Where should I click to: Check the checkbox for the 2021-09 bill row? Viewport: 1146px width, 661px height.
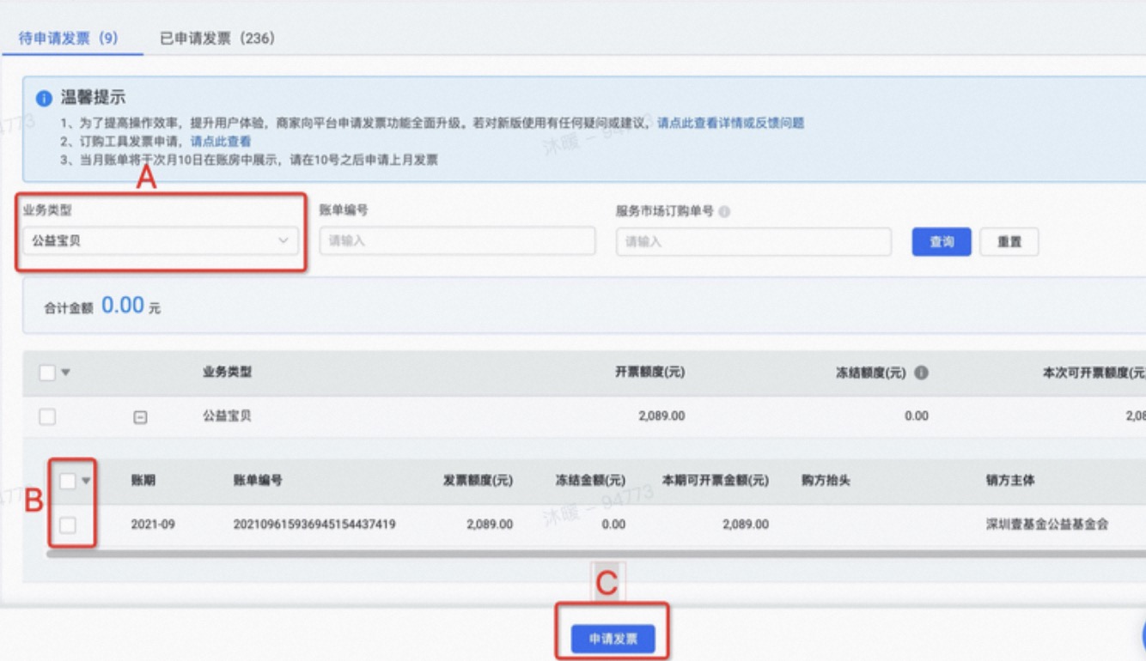pos(68,525)
